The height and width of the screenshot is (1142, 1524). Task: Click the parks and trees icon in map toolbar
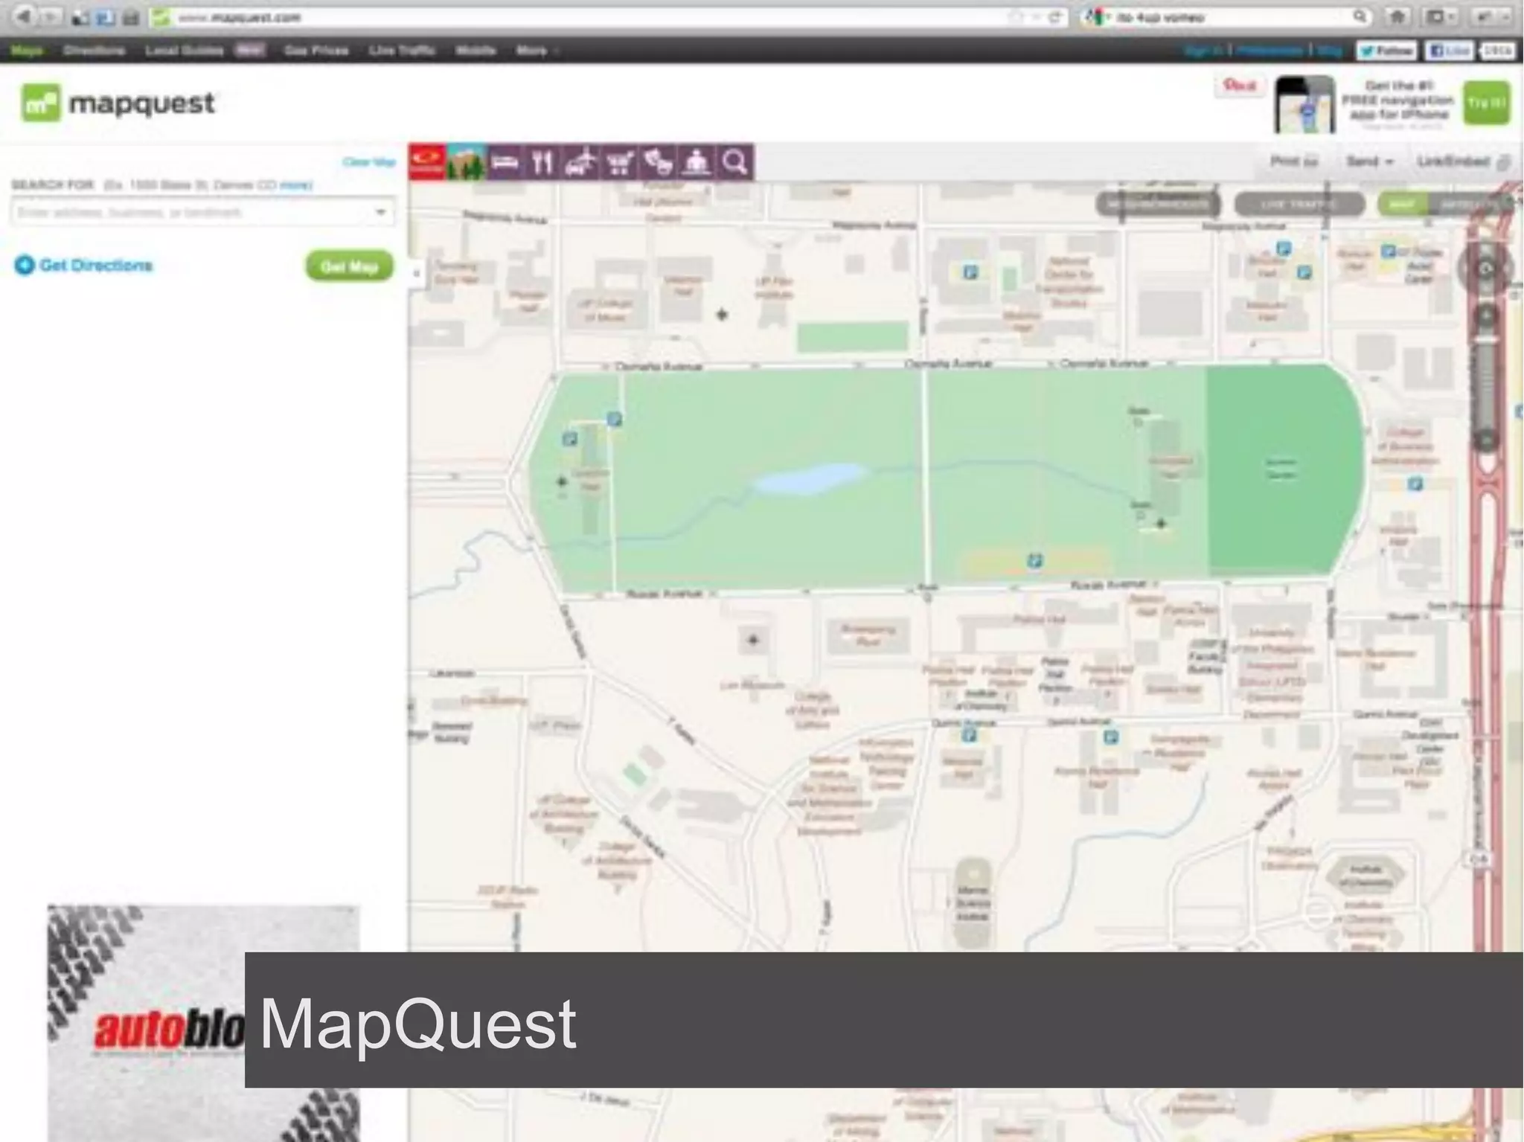click(x=466, y=161)
